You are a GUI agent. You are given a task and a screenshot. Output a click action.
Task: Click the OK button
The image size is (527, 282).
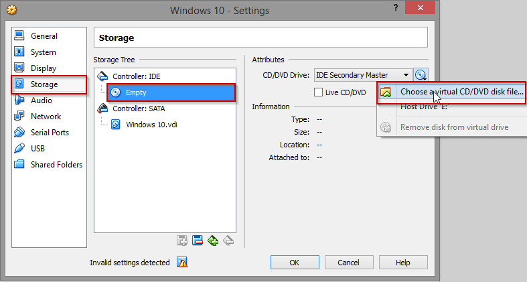295,262
